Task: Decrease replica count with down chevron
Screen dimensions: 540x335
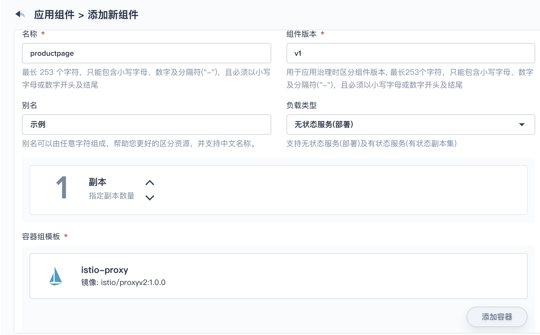Action: (150, 197)
